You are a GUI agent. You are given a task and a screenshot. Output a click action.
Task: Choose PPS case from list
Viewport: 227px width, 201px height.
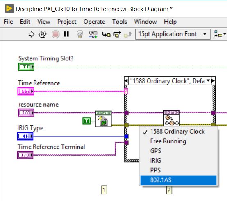click(x=178, y=170)
